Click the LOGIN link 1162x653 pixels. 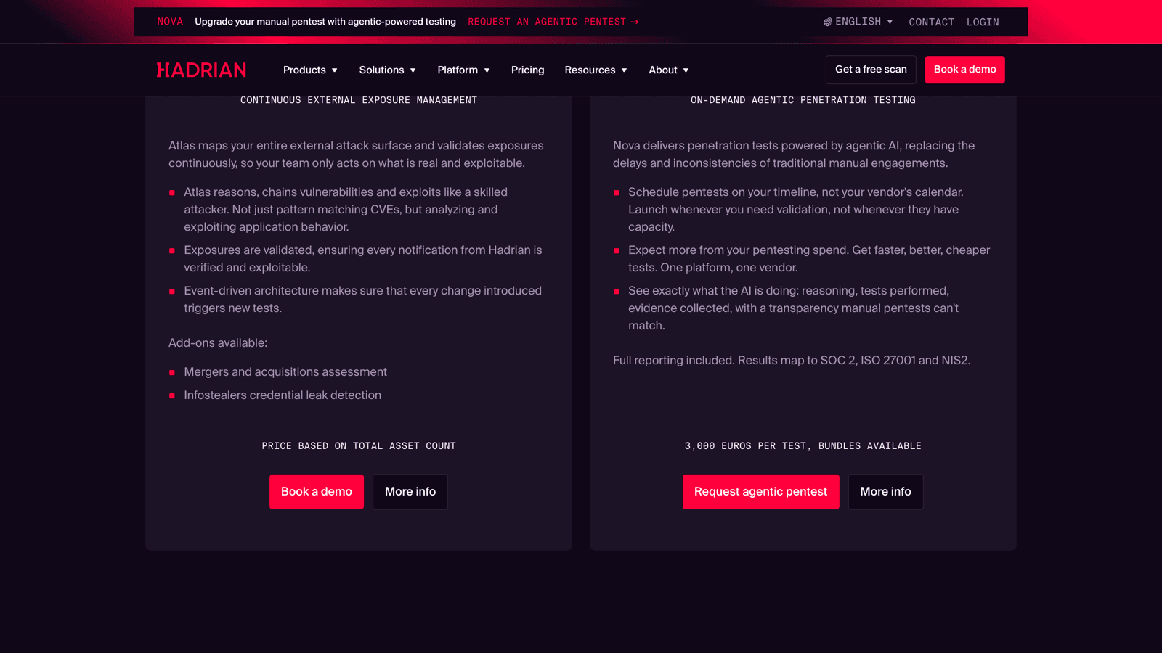[983, 22]
